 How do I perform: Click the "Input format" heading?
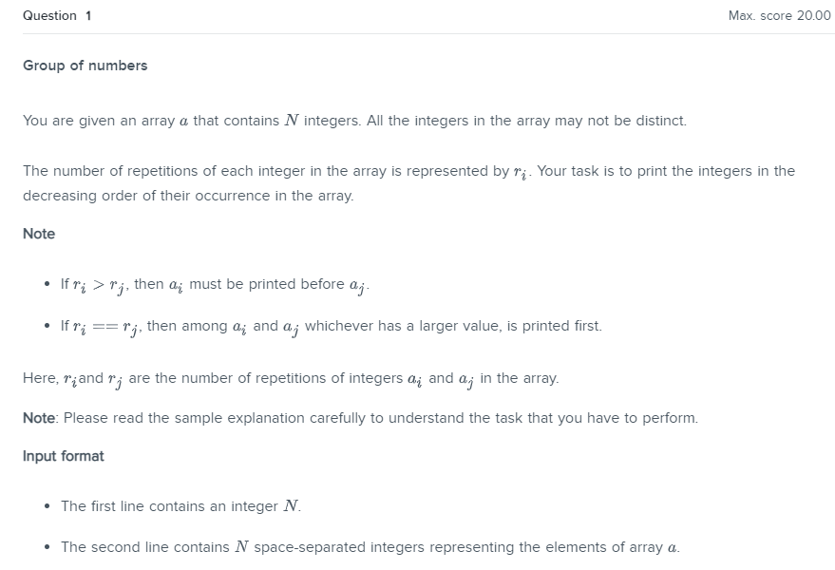[64, 456]
